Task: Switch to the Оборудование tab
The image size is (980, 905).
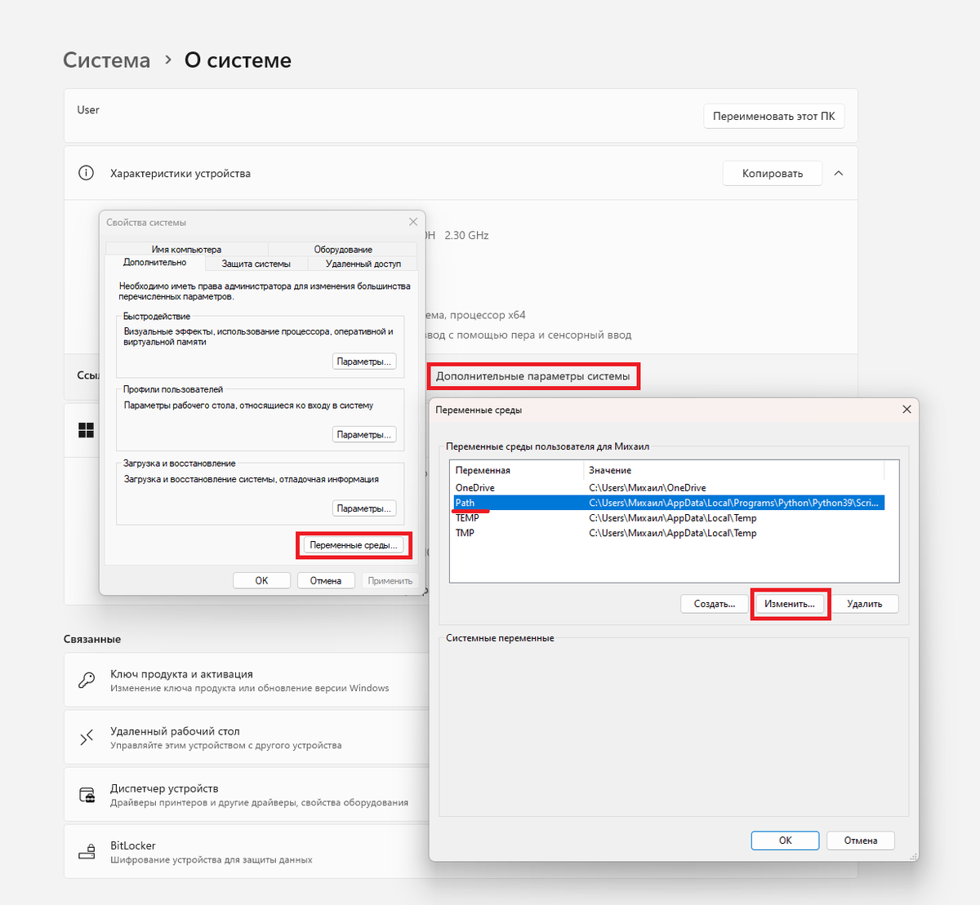Action: (343, 250)
